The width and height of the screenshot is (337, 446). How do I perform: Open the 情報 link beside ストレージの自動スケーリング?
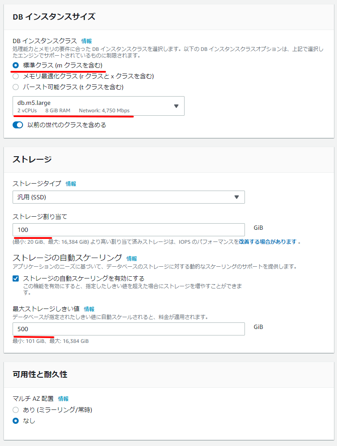point(132,258)
